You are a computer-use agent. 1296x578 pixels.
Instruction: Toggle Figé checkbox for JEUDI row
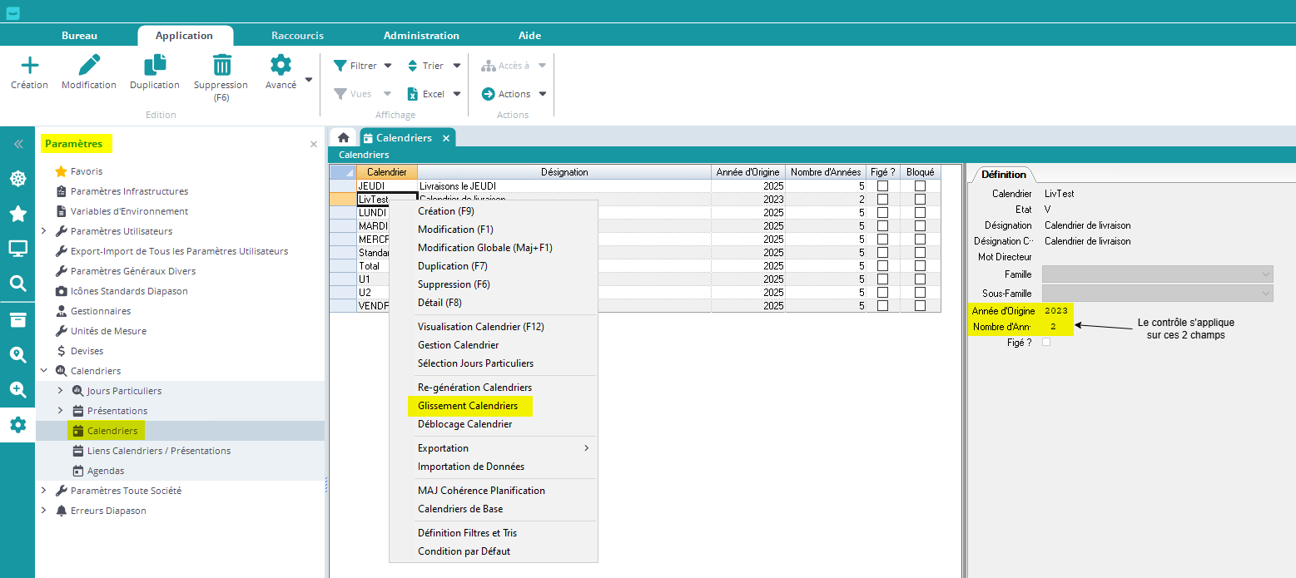click(x=882, y=186)
